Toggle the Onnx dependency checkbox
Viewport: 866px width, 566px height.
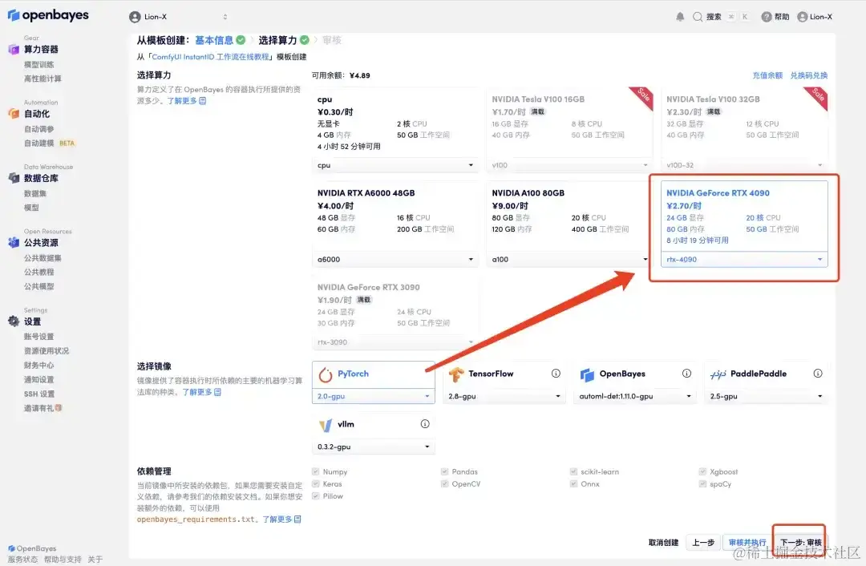tap(573, 483)
